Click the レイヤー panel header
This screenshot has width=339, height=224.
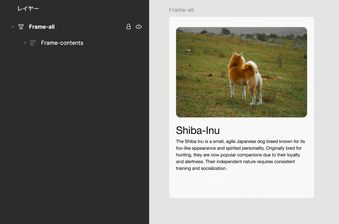28,9
